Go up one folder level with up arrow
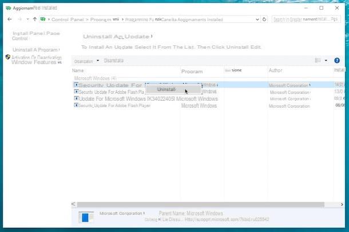The height and width of the screenshot is (232, 349). coord(35,19)
